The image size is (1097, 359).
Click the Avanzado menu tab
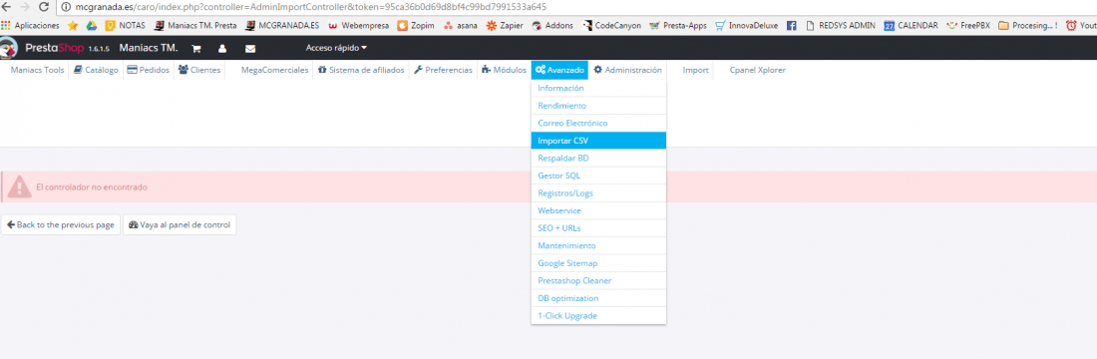559,70
